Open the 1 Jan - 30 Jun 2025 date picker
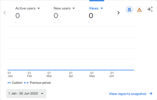 coord(26,94)
